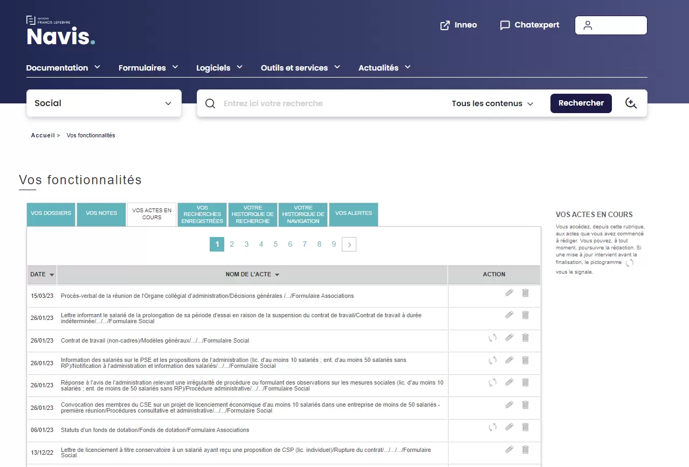Switch to the Vos Dossiers tab
The image size is (689, 467).
[x=51, y=214]
